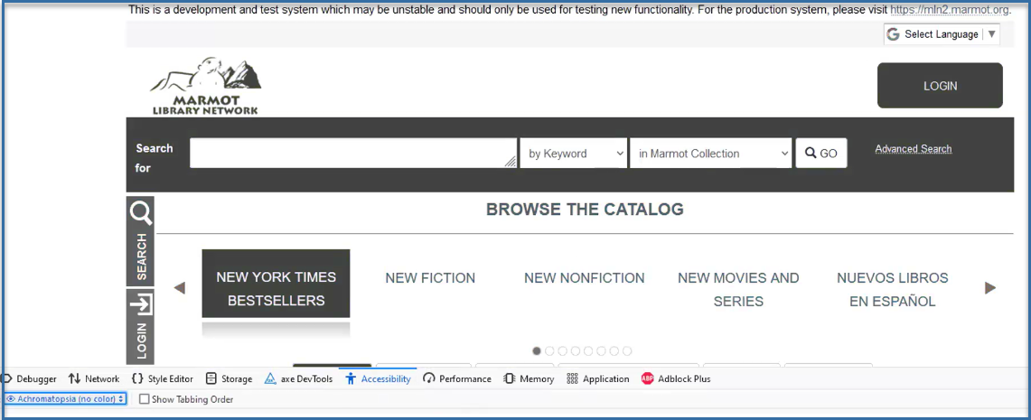Image resolution: width=1031 pixels, height=420 pixels.
Task: Open the Storage devtools panel
Action: click(x=229, y=378)
